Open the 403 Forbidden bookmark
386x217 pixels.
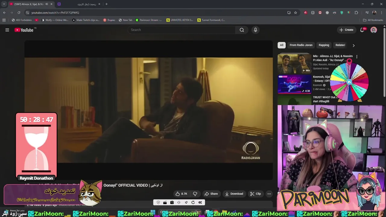point(21,20)
